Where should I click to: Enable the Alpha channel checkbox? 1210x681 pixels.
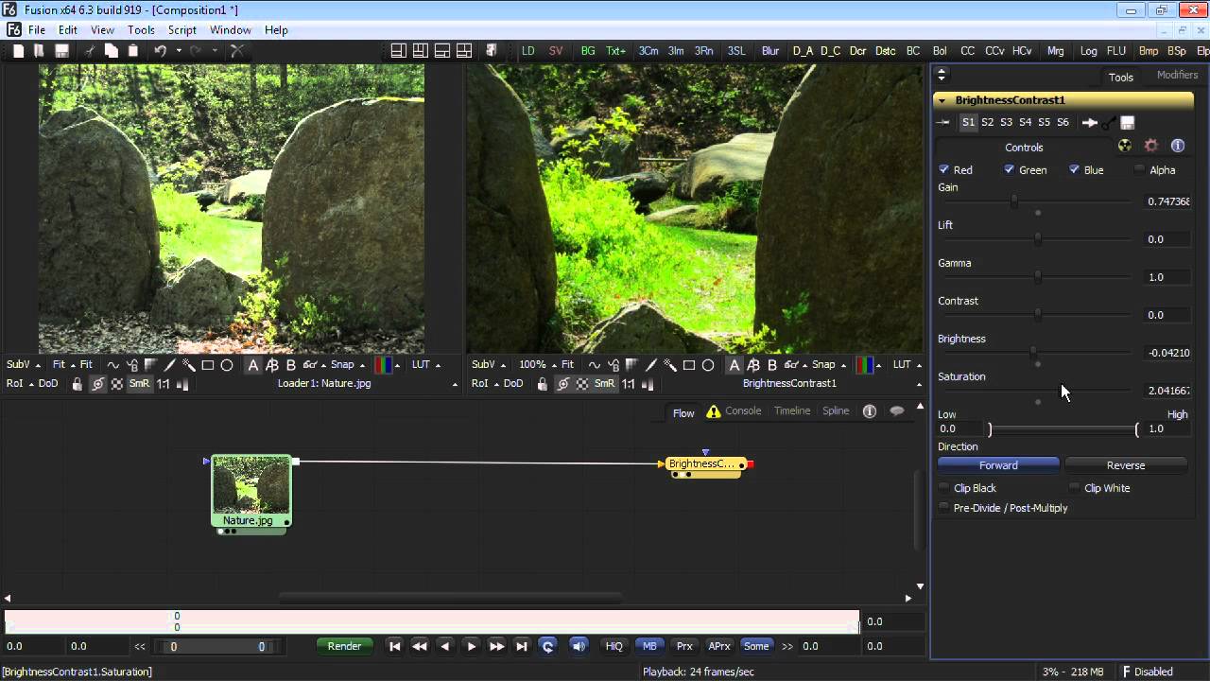[x=1139, y=169]
